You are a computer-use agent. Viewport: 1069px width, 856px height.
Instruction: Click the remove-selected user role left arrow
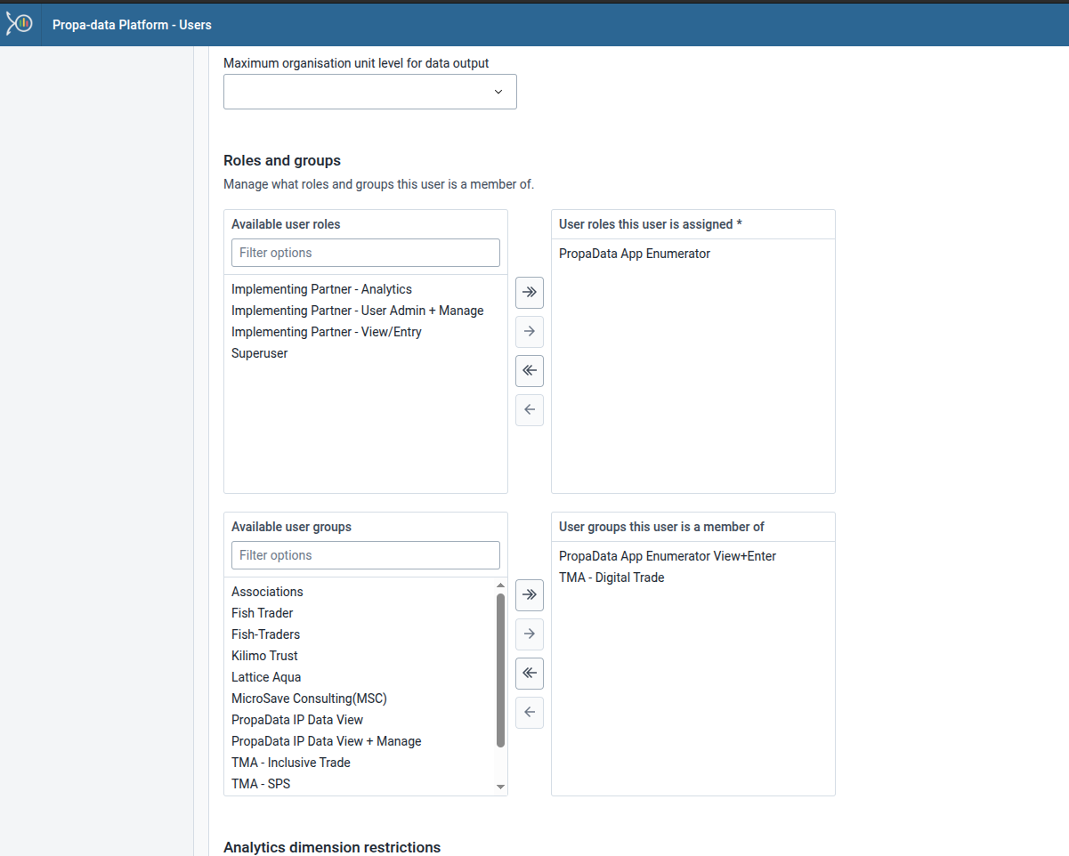coord(530,410)
